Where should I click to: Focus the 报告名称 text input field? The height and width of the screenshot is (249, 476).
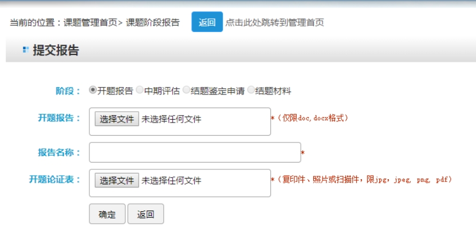(x=195, y=152)
